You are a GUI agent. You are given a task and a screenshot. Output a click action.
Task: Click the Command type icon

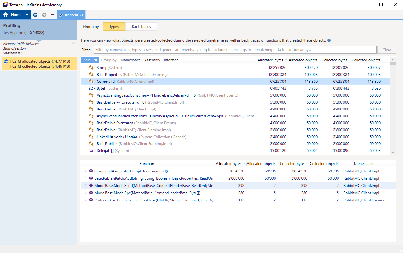coord(91,82)
